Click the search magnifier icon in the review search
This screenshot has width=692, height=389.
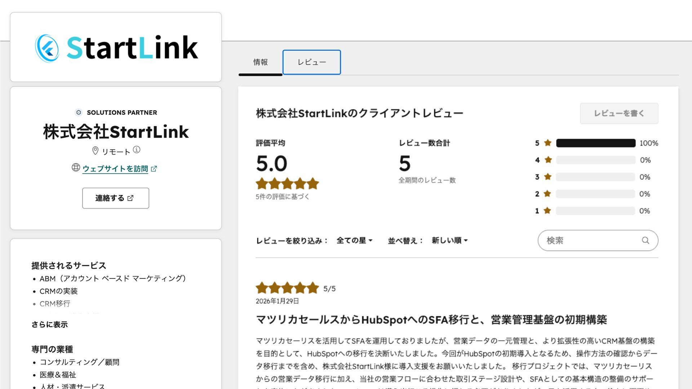tap(646, 240)
